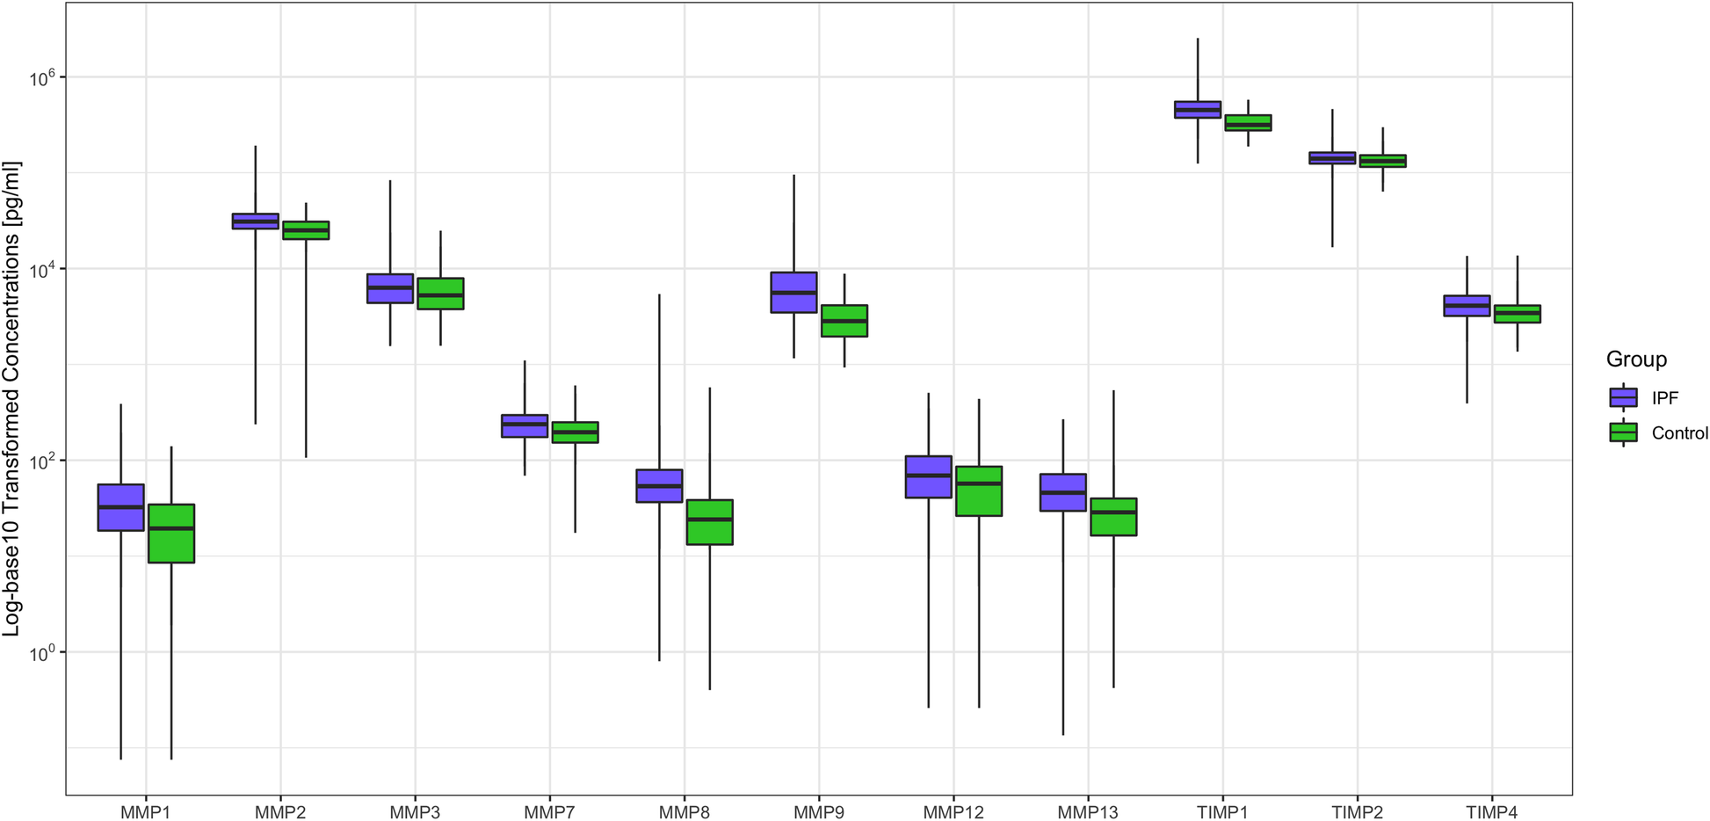
Task: Select the purple IPF box for TIMP1
Action: tap(1198, 110)
